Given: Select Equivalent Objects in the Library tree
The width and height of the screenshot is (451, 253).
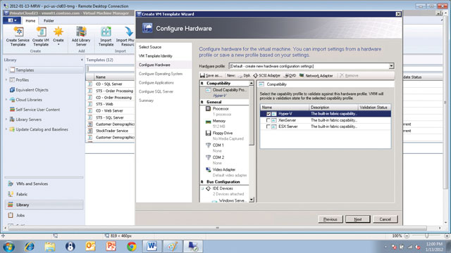Looking at the screenshot, I should [32, 90].
